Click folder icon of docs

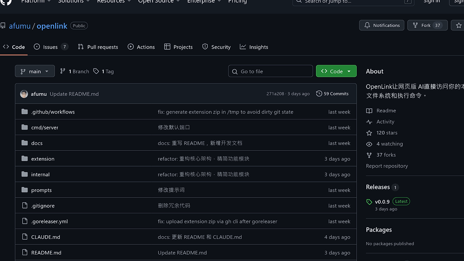coord(25,143)
